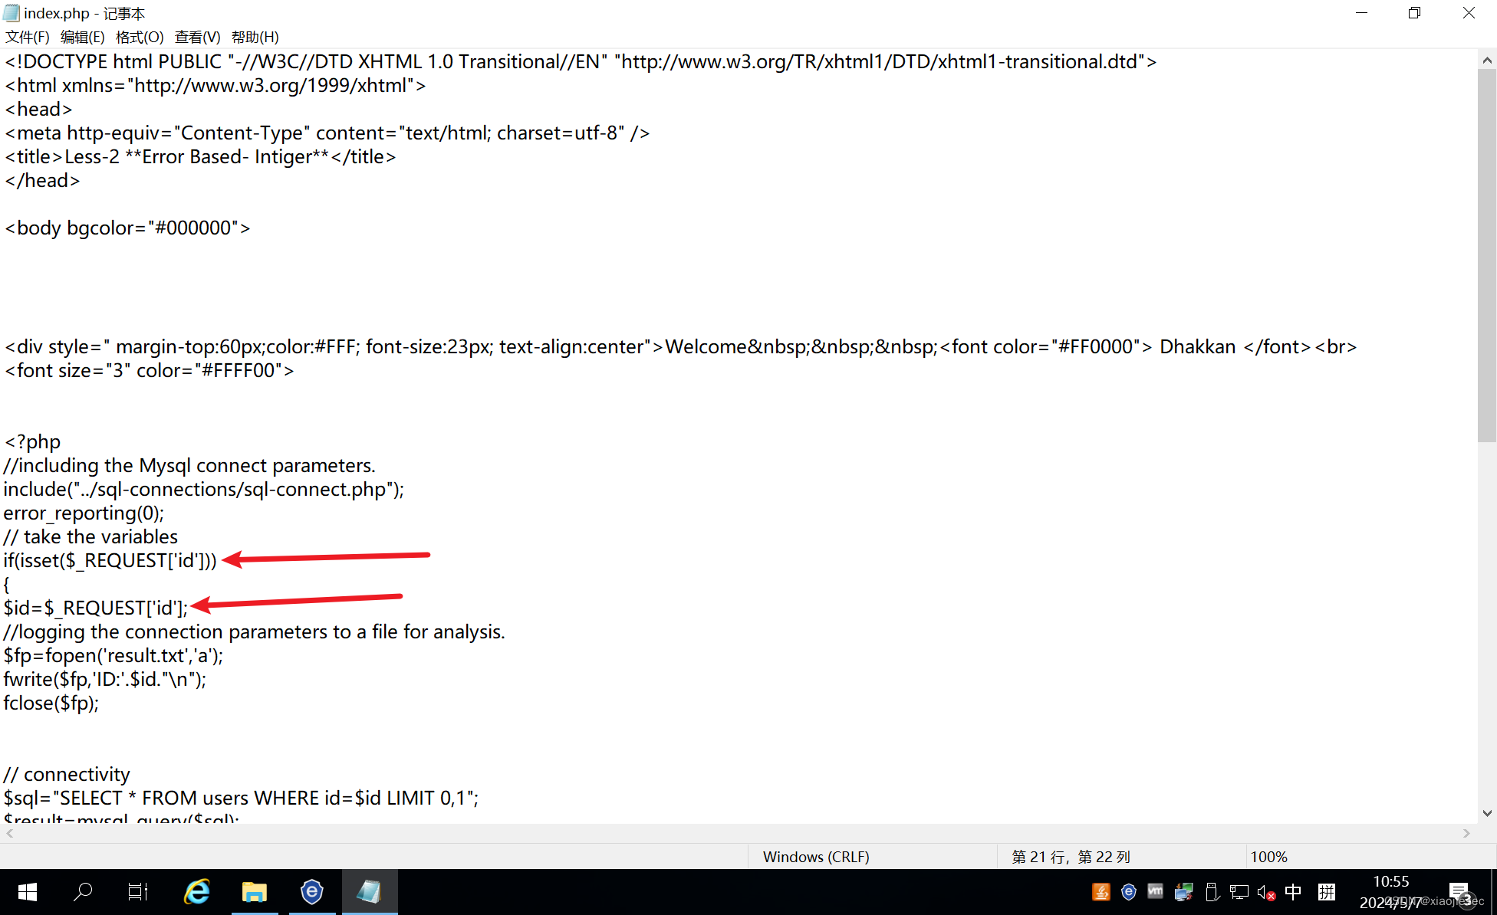Open the 格式(O) format menu
The image size is (1497, 915).
(140, 37)
